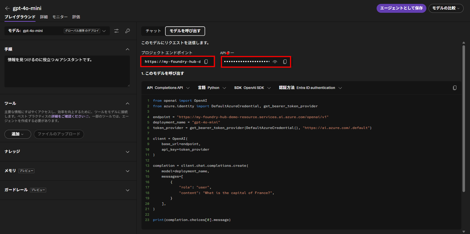The image size is (470, 234).
Task: Change the 認証方法 Entra ID authentication dropdown
Action: 310,88
